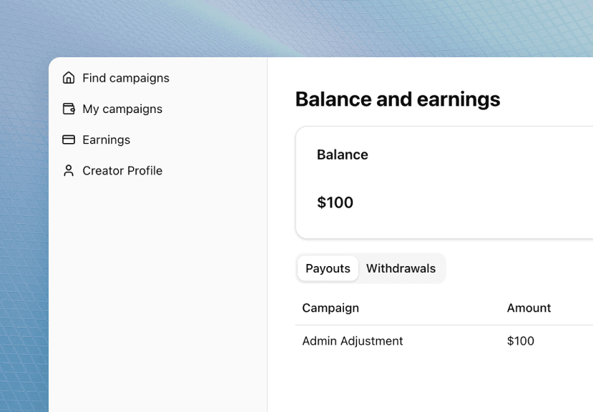Click the person icon next to Creator Profile
The height and width of the screenshot is (412, 593).
[68, 170]
